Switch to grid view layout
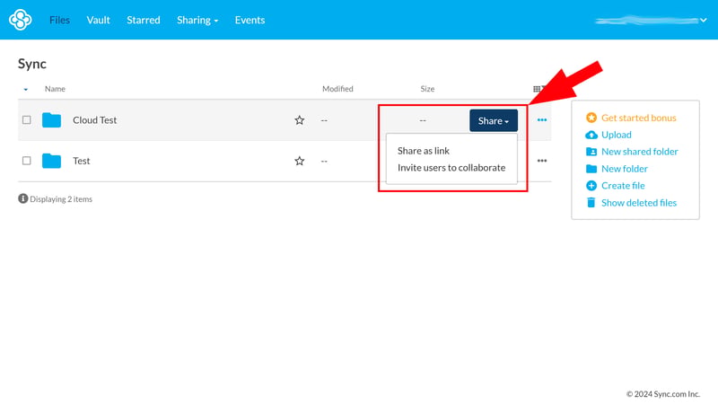 pyautogui.click(x=537, y=89)
